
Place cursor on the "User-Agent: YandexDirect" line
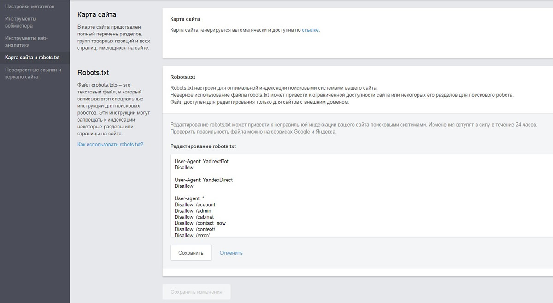pyautogui.click(x=203, y=180)
